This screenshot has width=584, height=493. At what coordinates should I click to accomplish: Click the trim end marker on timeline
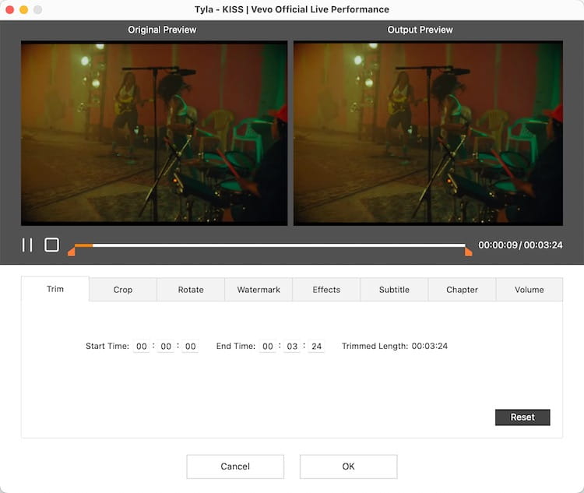469,252
